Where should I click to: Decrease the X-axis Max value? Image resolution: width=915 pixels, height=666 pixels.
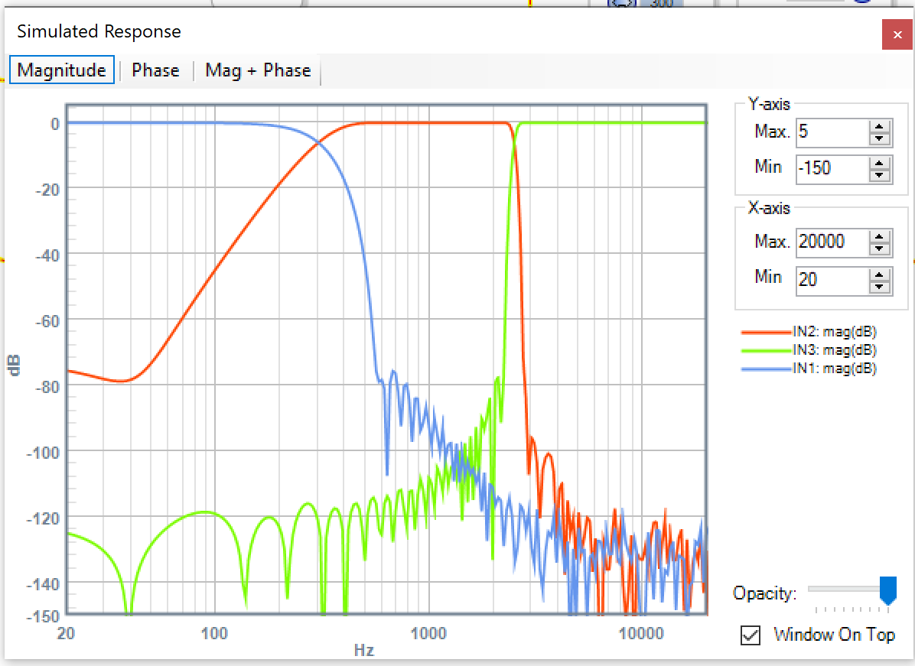click(x=879, y=249)
